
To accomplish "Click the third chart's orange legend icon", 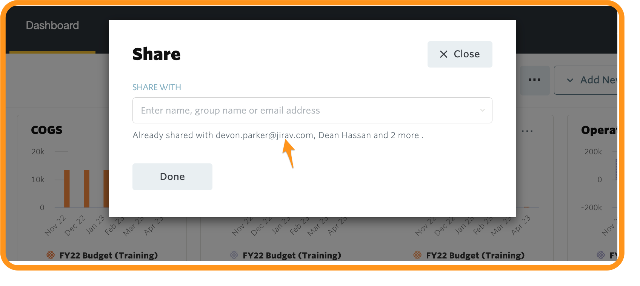I will [x=417, y=255].
